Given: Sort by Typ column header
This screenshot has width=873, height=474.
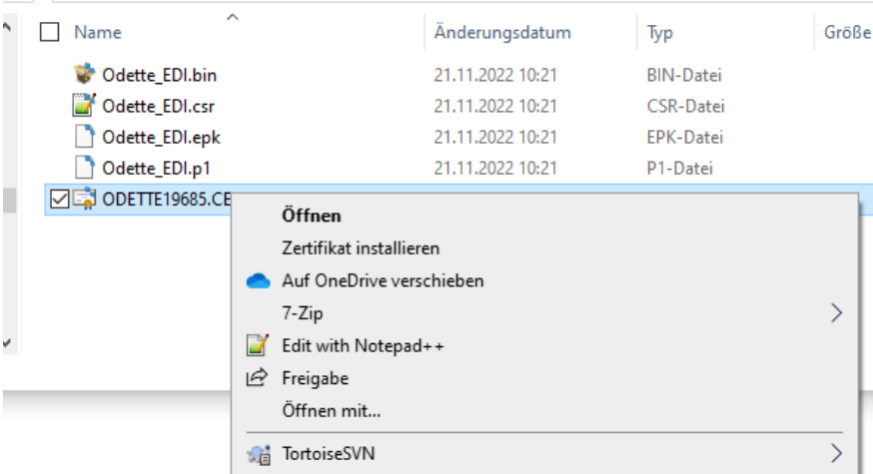Looking at the screenshot, I should (x=660, y=33).
